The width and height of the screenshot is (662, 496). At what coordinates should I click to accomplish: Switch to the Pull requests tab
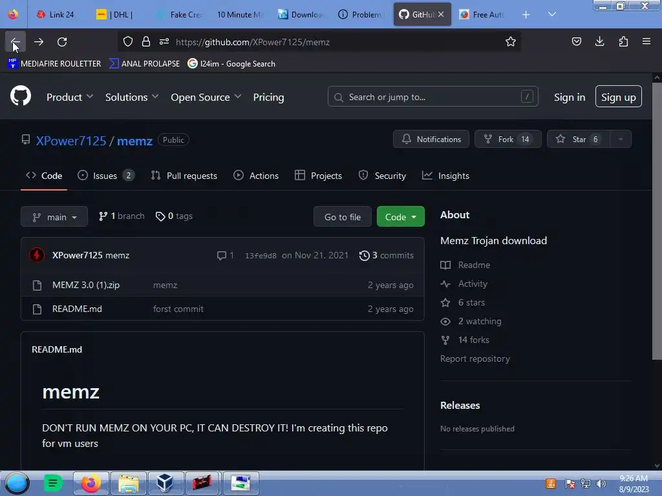click(184, 176)
